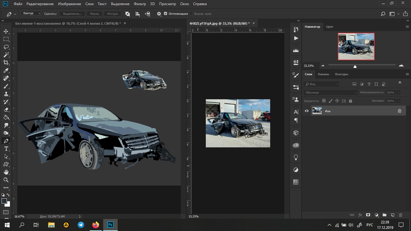This screenshot has height=231, width=411.
Task: Select the Brush tool
Action: tap(6, 86)
